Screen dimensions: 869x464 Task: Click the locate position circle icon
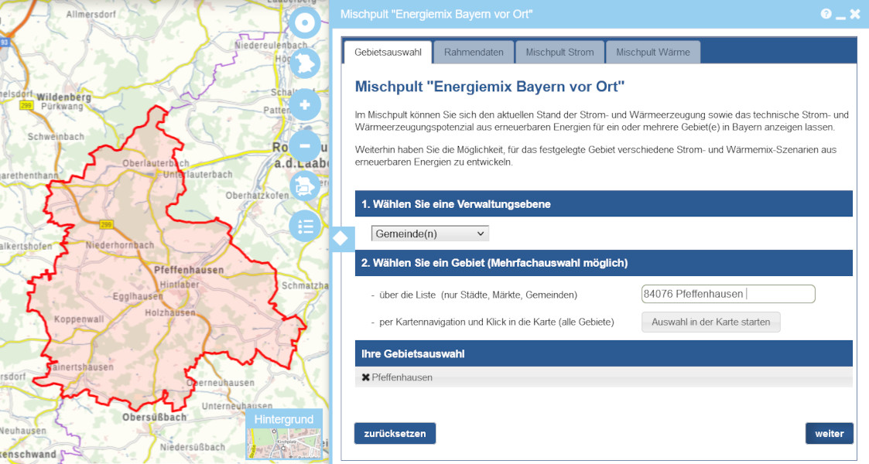point(305,23)
